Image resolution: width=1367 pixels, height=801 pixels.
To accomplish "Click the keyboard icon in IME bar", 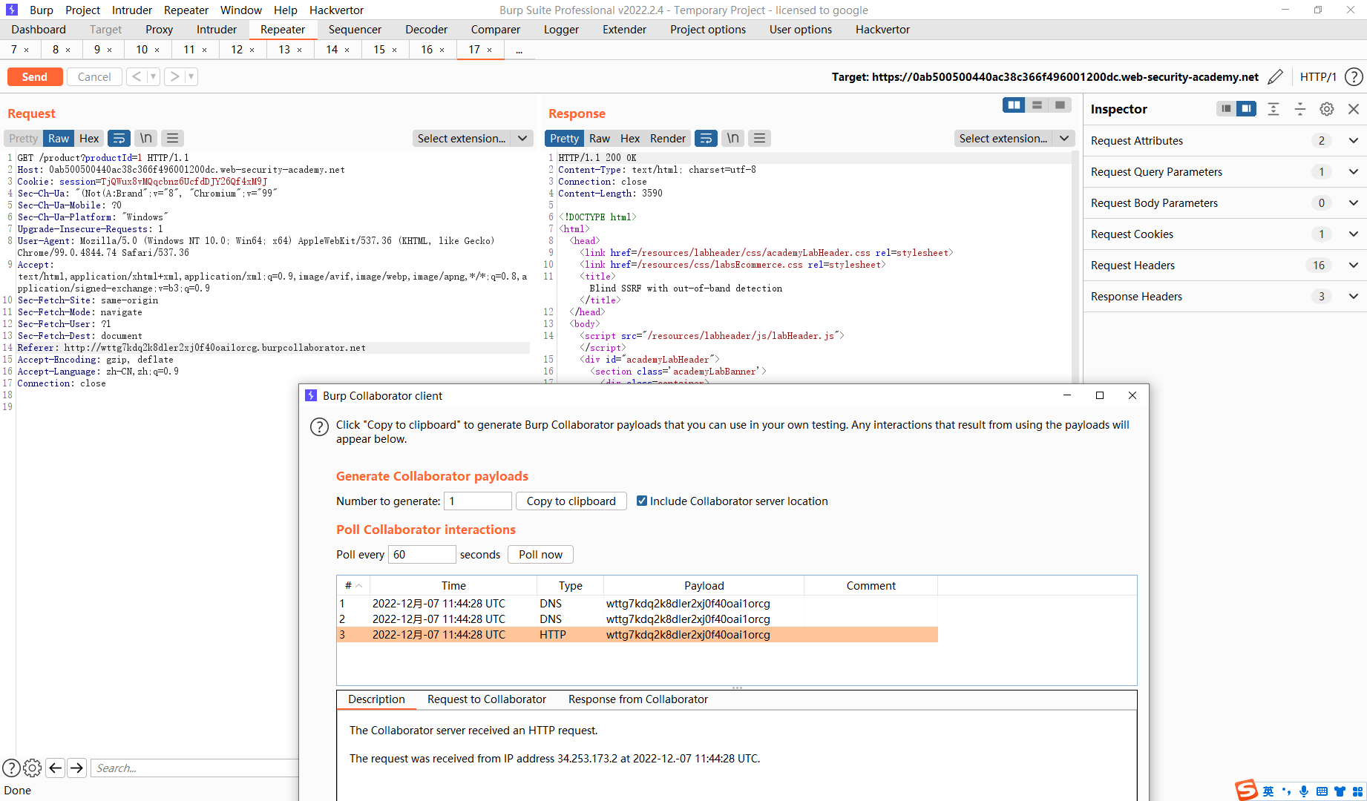I will coord(1322,791).
